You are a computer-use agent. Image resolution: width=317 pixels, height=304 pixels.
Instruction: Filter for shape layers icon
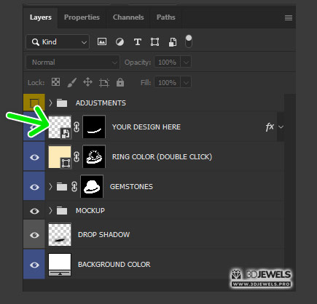coord(154,42)
